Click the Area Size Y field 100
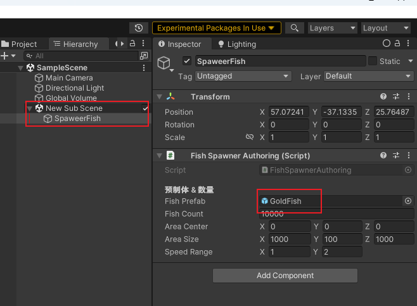The image size is (417, 306). coord(342,239)
